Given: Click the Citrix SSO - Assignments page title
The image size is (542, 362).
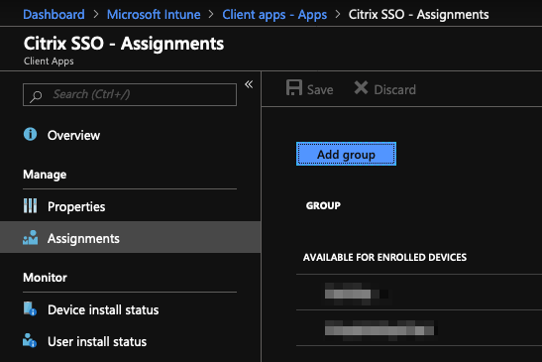Looking at the screenshot, I should tap(124, 44).
